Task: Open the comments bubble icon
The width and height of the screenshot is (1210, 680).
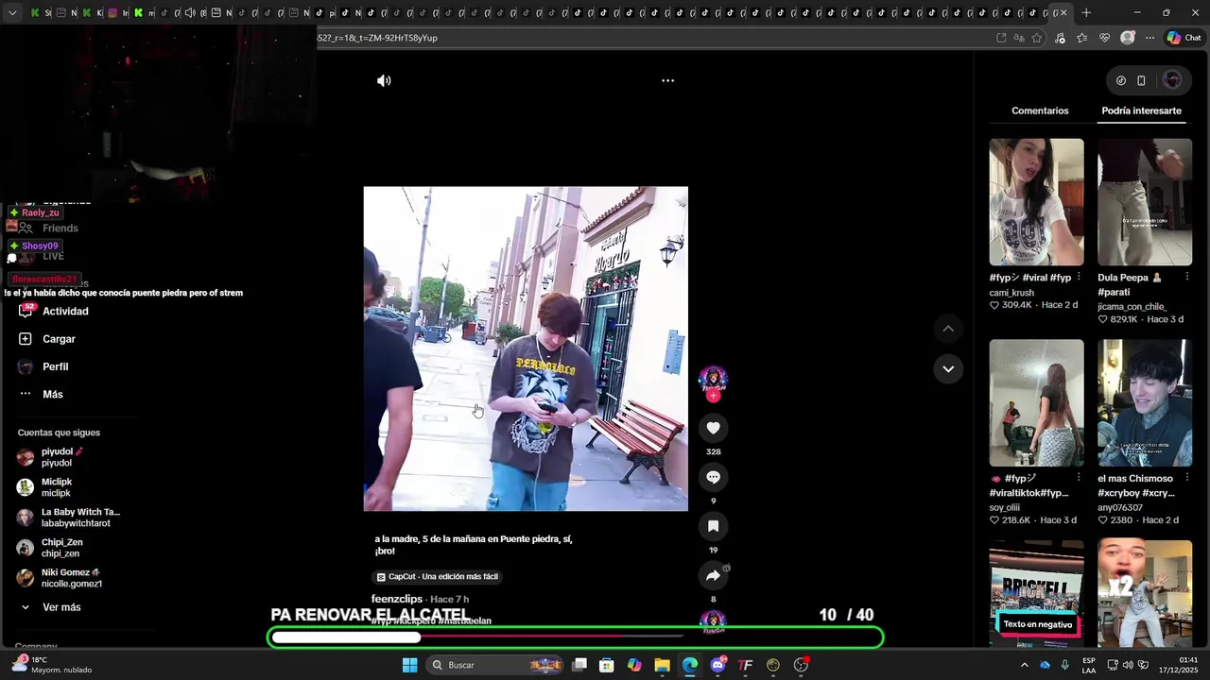Action: click(713, 477)
